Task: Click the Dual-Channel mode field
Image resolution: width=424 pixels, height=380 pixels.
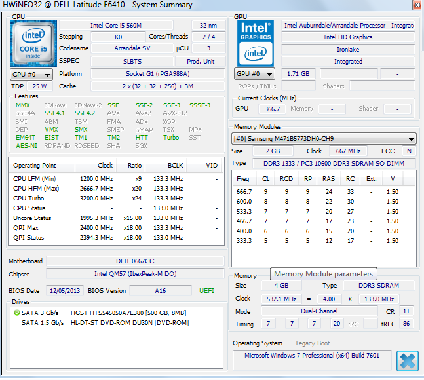Action: click(x=319, y=311)
